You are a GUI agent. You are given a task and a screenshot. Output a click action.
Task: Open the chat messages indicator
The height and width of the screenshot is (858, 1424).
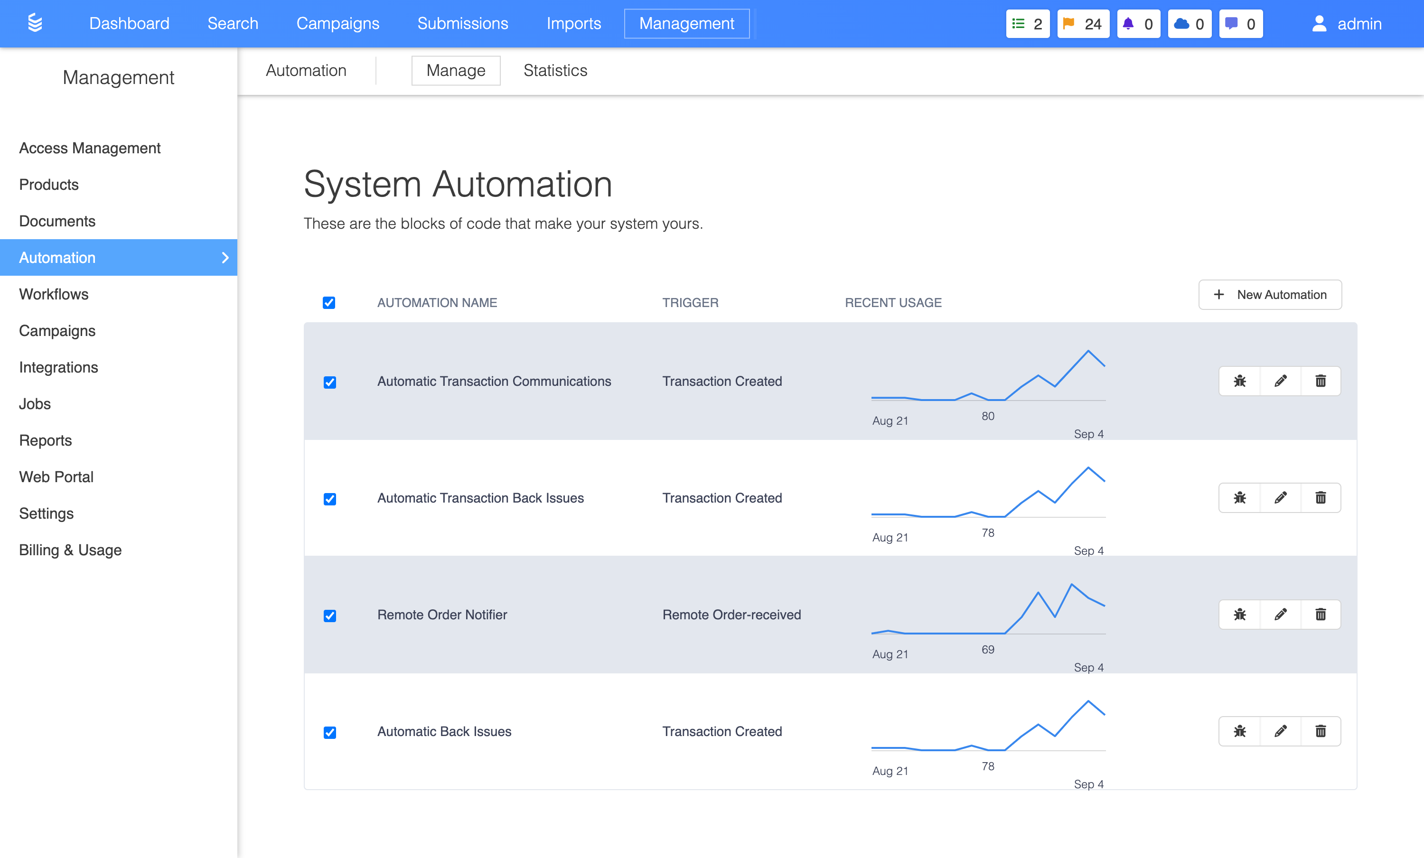[1241, 24]
